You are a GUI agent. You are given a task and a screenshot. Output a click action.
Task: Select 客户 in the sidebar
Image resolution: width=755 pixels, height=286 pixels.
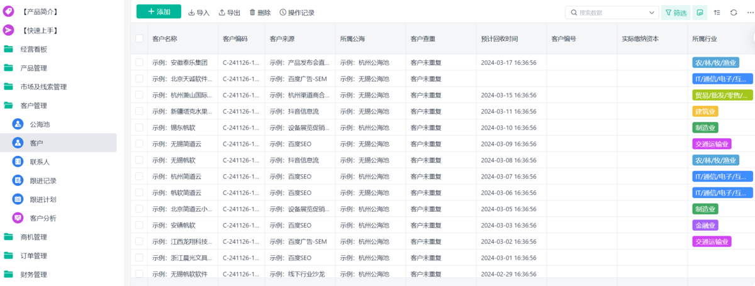point(59,143)
